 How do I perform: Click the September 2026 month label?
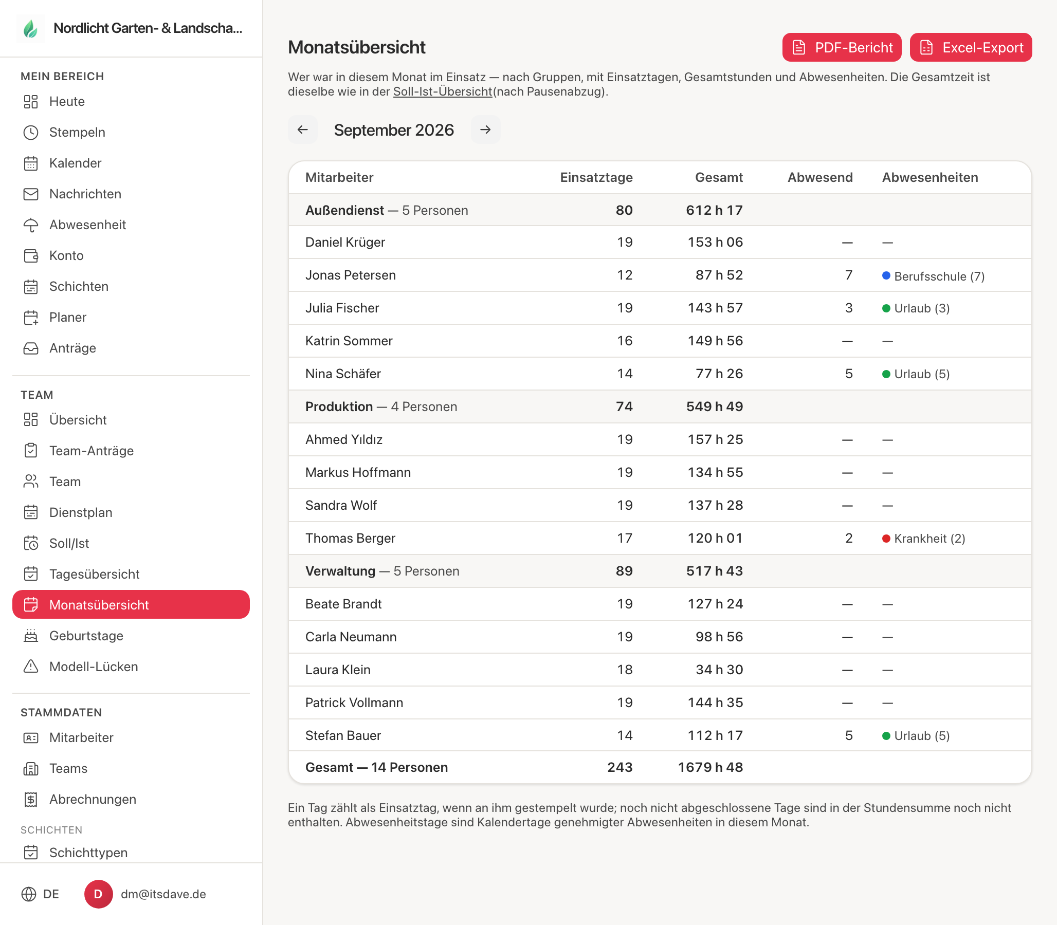pyautogui.click(x=394, y=130)
